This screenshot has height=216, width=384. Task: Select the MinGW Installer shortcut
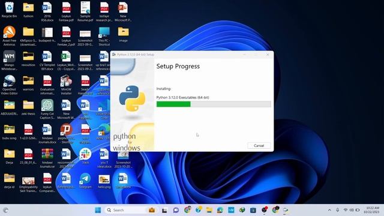coord(66,85)
